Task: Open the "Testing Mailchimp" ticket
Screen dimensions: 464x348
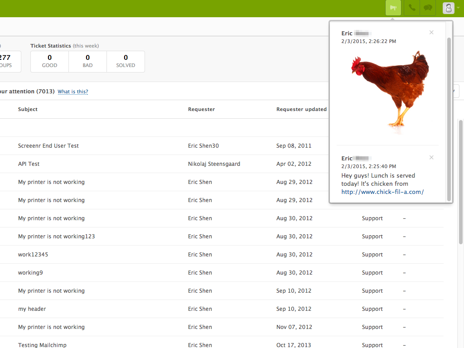Action: click(42, 345)
